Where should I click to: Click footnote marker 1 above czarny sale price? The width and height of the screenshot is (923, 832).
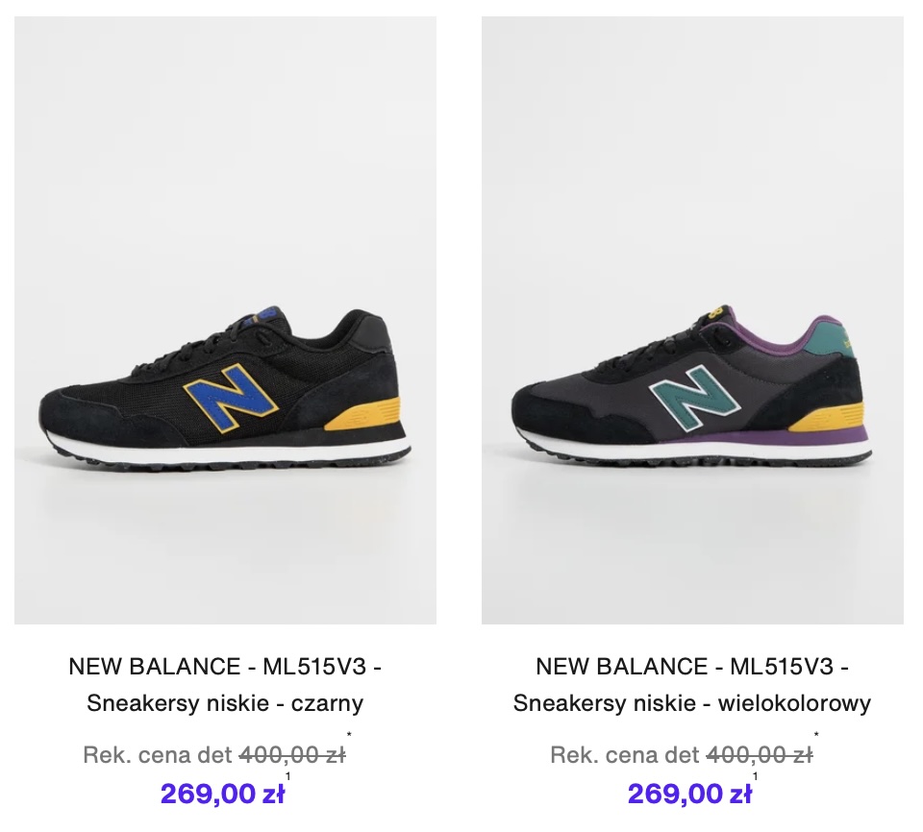click(x=287, y=776)
